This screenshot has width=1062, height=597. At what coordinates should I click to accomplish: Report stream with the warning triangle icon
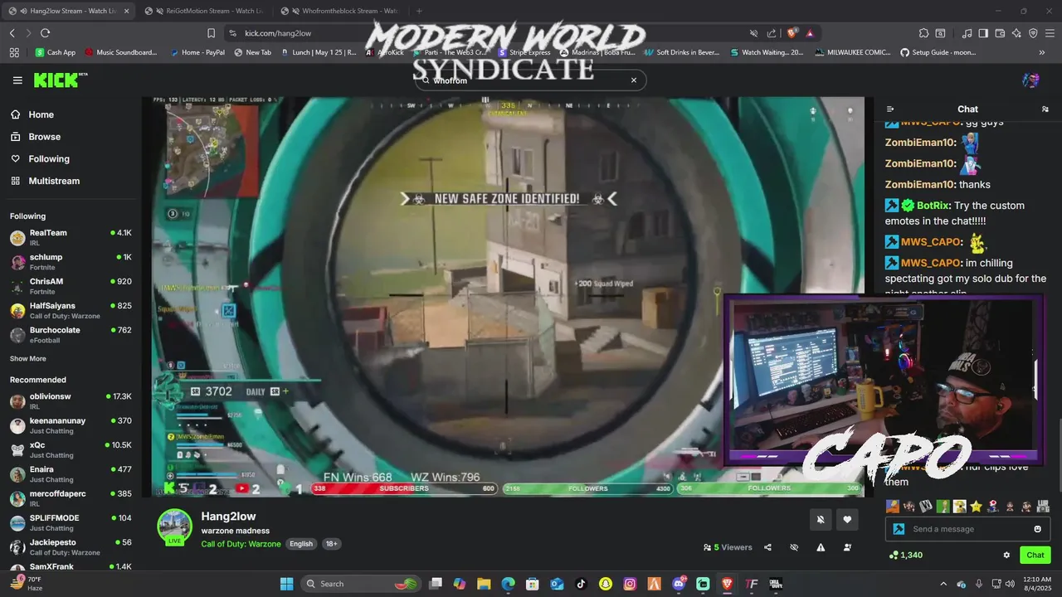click(x=821, y=547)
